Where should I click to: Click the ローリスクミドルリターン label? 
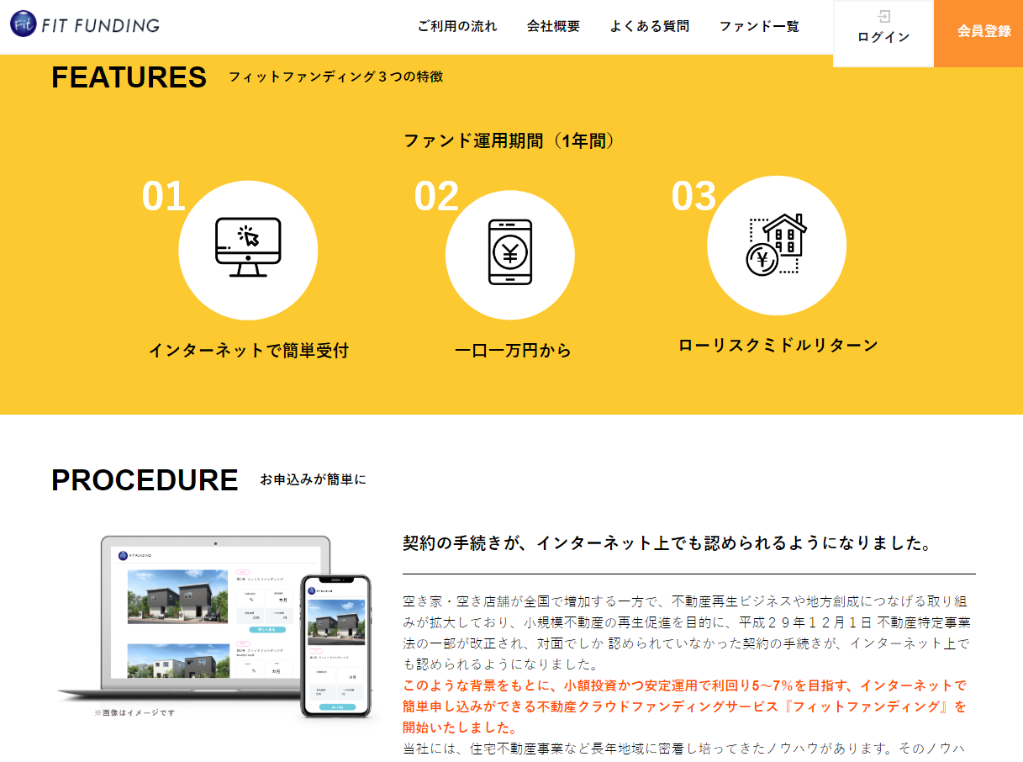click(x=778, y=345)
